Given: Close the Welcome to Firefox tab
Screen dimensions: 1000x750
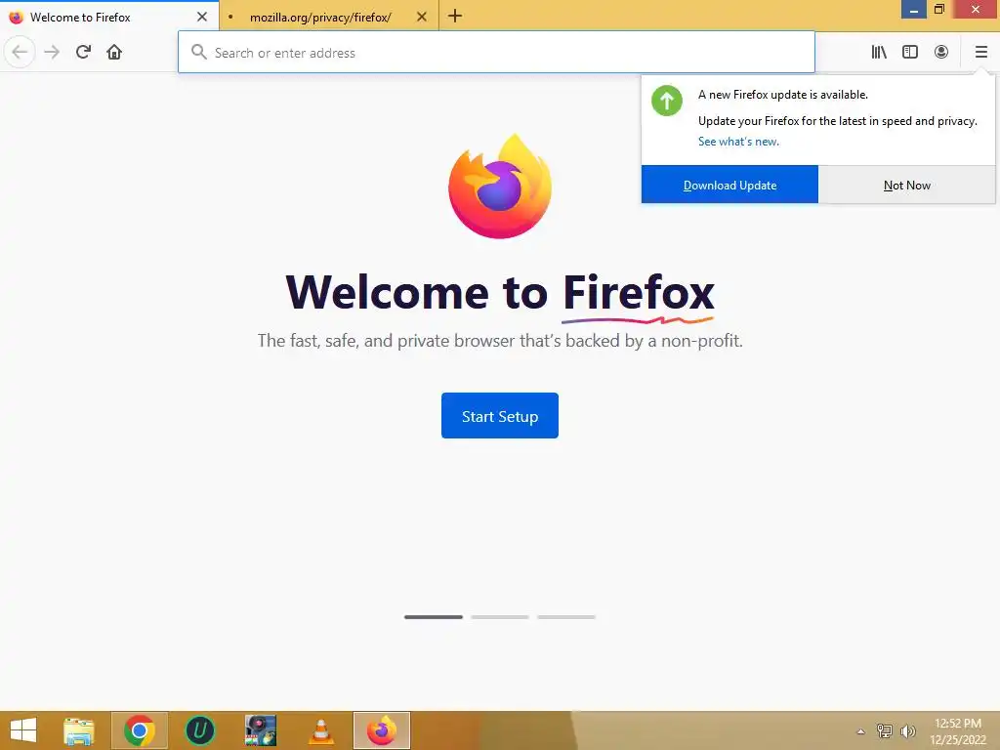Looking at the screenshot, I should click(202, 17).
